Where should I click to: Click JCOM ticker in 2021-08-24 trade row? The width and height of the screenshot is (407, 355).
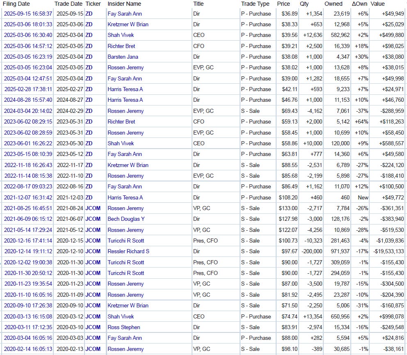pyautogui.click(x=93, y=208)
